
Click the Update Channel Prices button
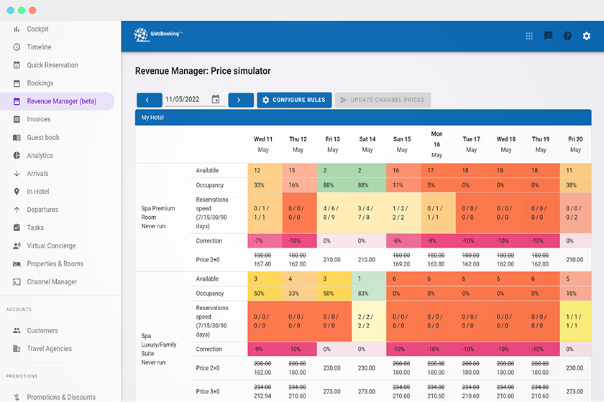coord(383,100)
